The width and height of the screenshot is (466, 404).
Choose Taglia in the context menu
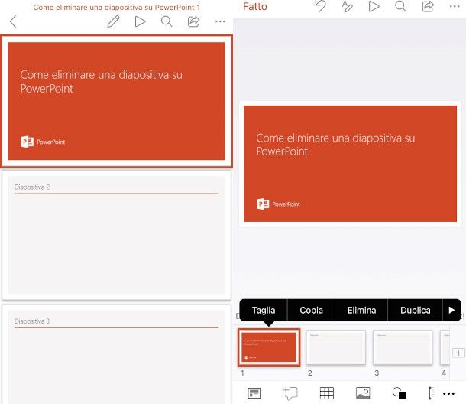264,310
